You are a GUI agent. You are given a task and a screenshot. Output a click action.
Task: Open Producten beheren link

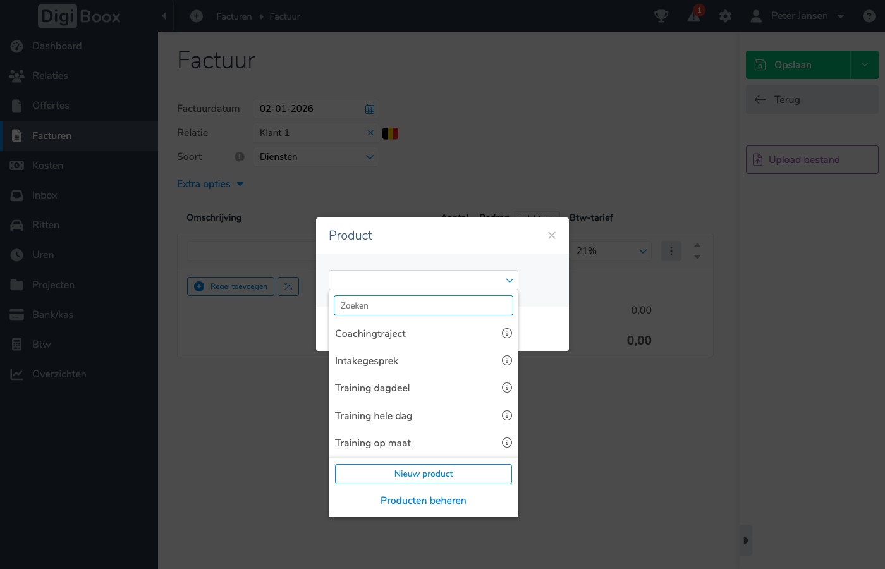coord(424,501)
